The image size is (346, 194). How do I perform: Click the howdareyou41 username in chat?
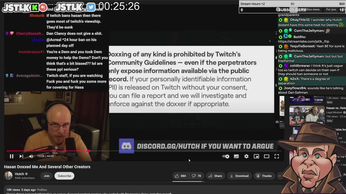(x=31, y=52)
